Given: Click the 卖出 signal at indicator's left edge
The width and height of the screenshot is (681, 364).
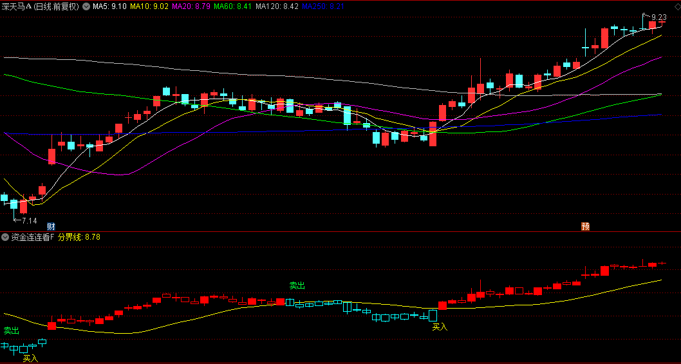Looking at the screenshot, I should 12,330.
